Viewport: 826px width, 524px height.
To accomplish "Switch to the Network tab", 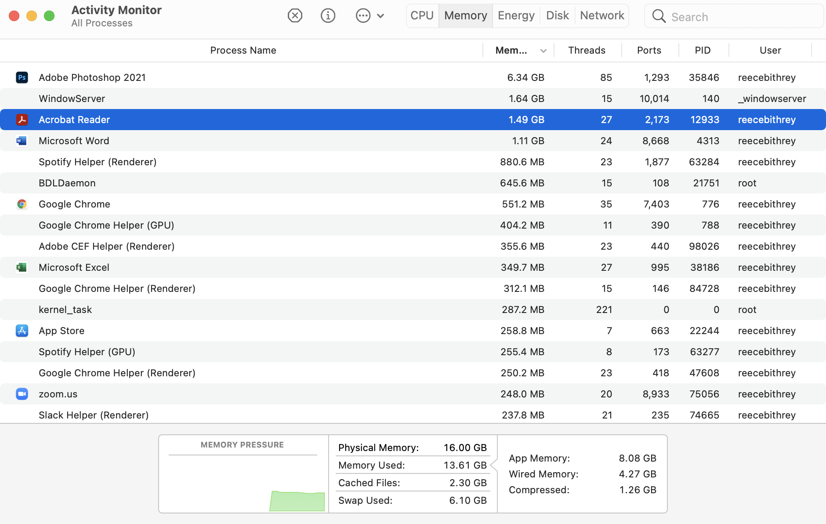I will 602,16.
